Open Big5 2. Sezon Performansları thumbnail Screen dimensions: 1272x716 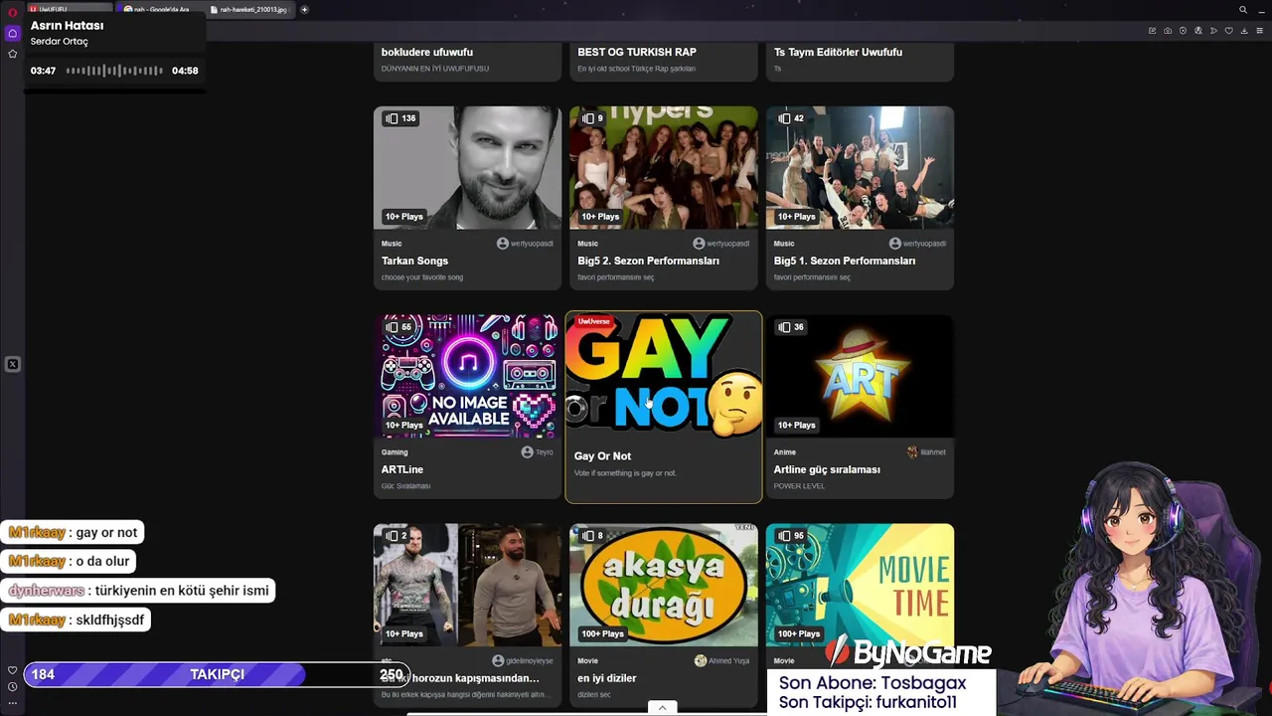[663, 167]
